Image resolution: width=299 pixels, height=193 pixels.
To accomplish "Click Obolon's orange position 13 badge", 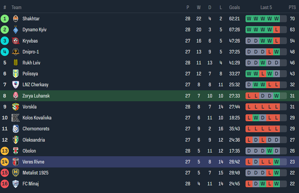I will coord(5,151).
